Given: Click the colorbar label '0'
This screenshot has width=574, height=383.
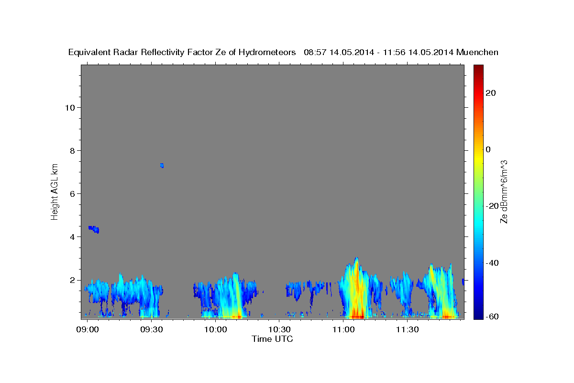Looking at the screenshot, I should pyautogui.click(x=488, y=149).
